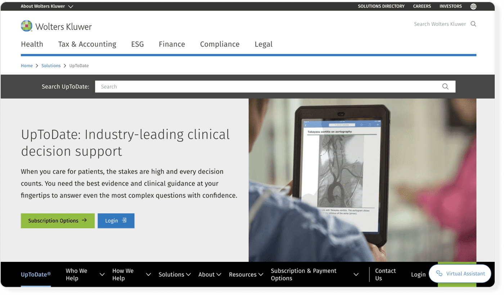Switch to the Health section
This screenshot has height=295, width=504.
[32, 44]
